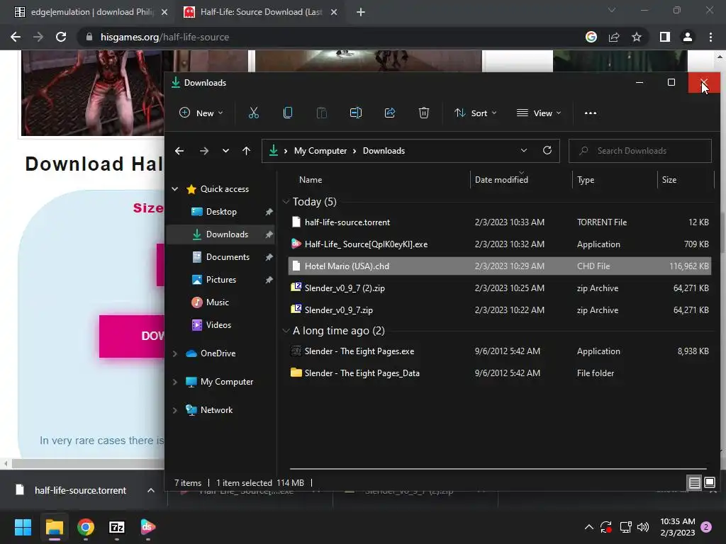The height and width of the screenshot is (544, 726).
Task: Select Slender - The Eight Pages_Data folder
Action: pos(500,373)
